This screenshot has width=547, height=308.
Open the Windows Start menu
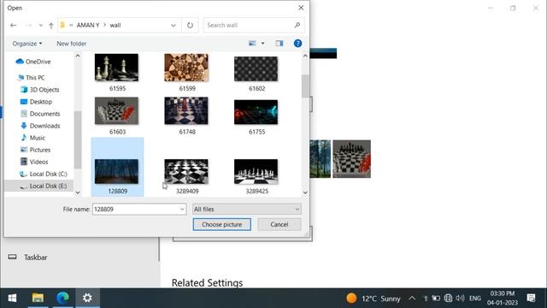pyautogui.click(x=12, y=298)
